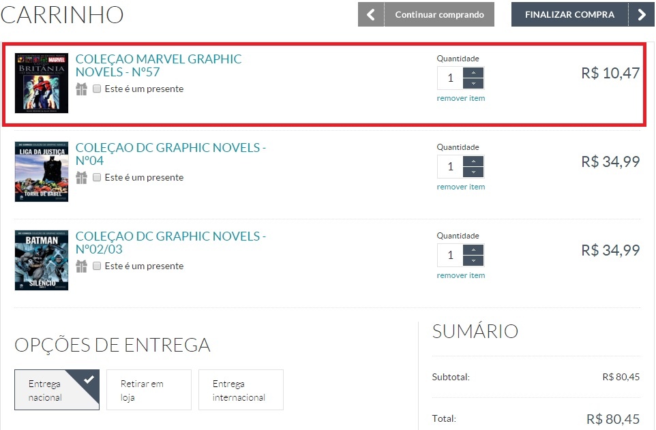Click the left arrow on Continuar comprando
This screenshot has height=430, width=656.
[371, 14]
